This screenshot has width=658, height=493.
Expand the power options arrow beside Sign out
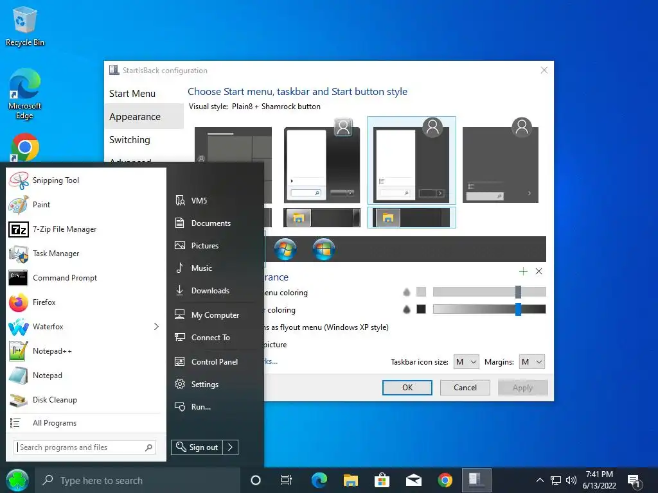click(x=231, y=447)
